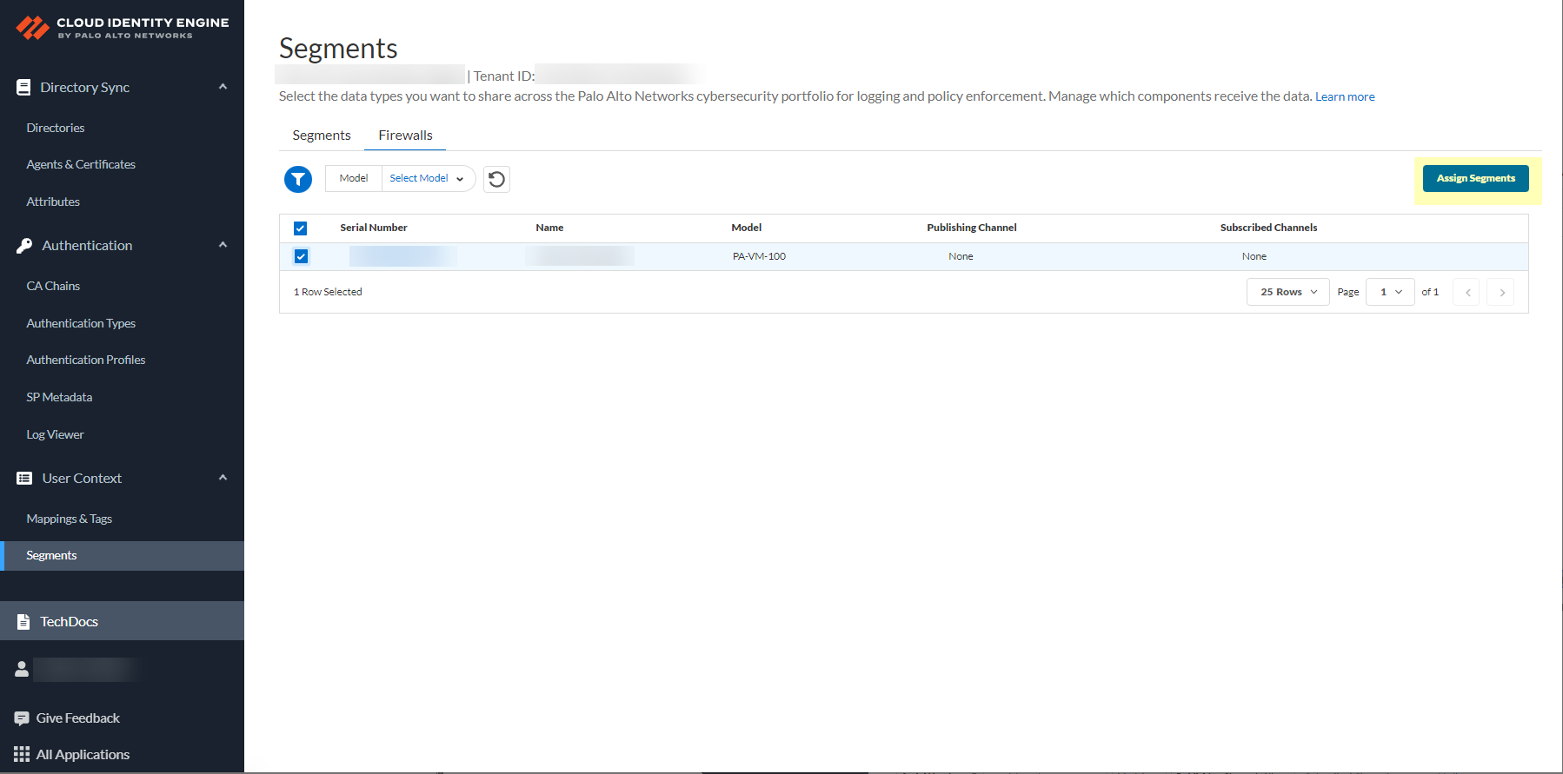
Task: Toggle the select-all checkbox in table header
Action: (x=300, y=228)
